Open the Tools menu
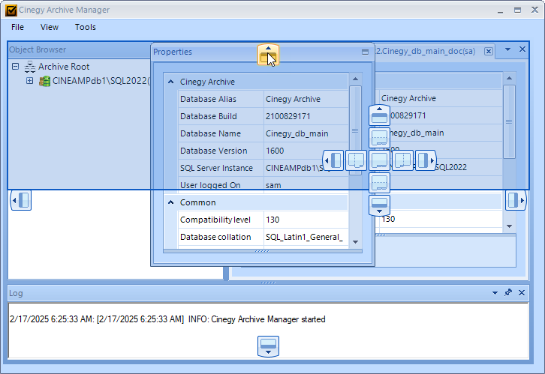Viewport: 545px width, 374px height. point(85,27)
